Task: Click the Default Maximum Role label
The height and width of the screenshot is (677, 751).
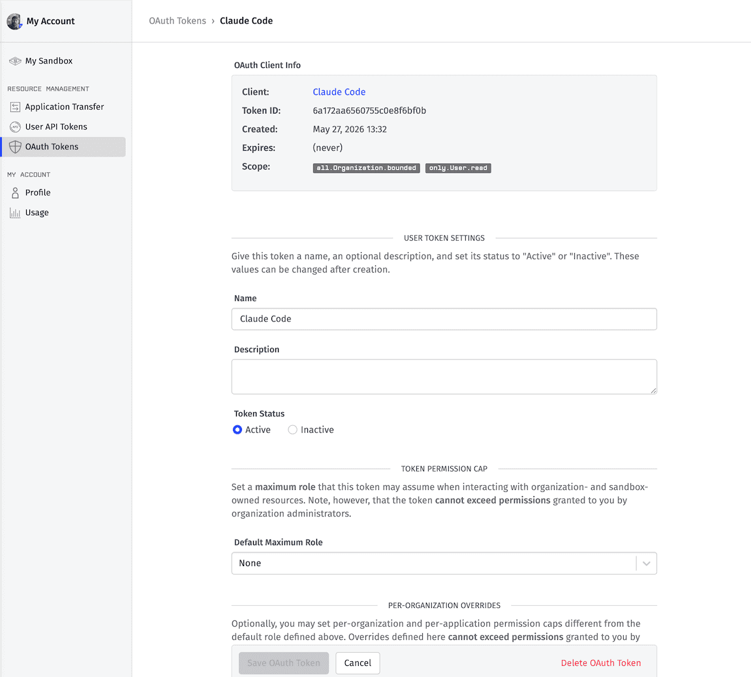Action: 278,543
